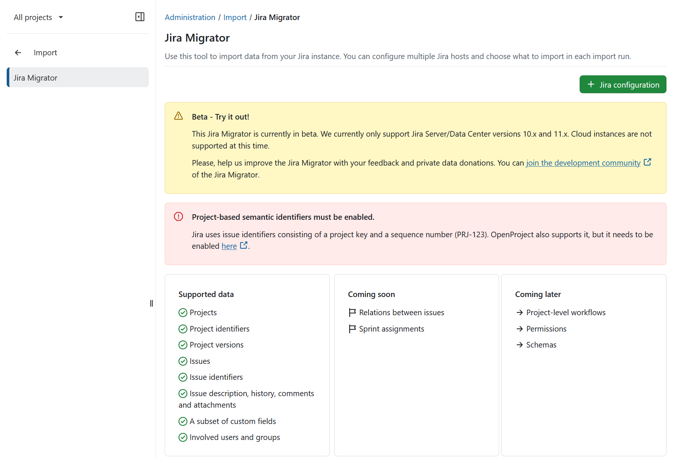Click the checkmark icon beside Issue description
Image resolution: width=675 pixels, height=460 pixels.
tap(183, 394)
